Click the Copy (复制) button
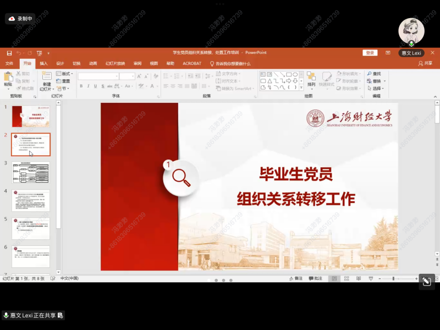This screenshot has width=440, height=330. [23, 81]
